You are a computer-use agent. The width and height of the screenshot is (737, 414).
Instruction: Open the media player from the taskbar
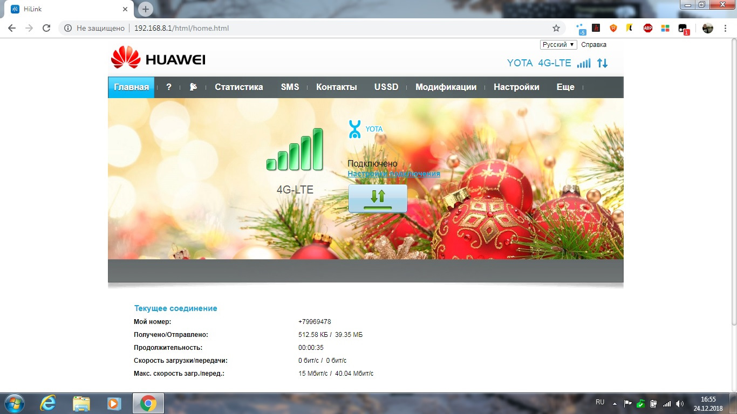113,403
